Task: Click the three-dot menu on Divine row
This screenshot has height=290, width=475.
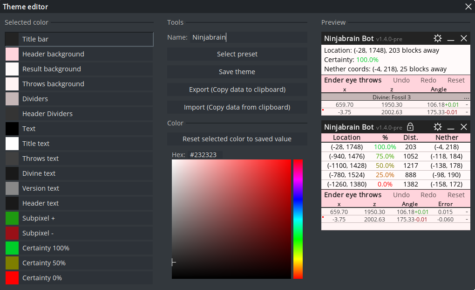Action: [467, 97]
